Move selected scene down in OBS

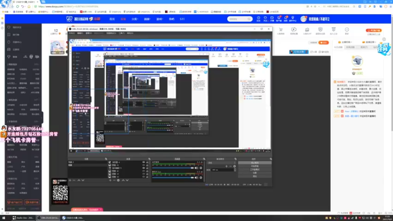point(83,180)
